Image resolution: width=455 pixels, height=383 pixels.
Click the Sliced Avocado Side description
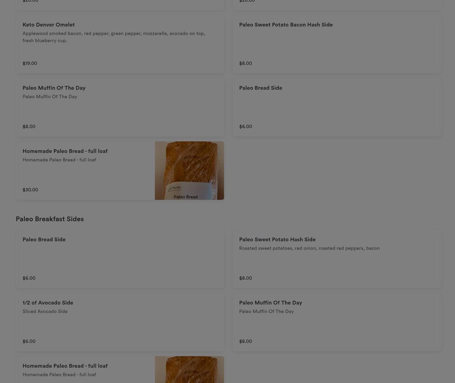coord(45,311)
